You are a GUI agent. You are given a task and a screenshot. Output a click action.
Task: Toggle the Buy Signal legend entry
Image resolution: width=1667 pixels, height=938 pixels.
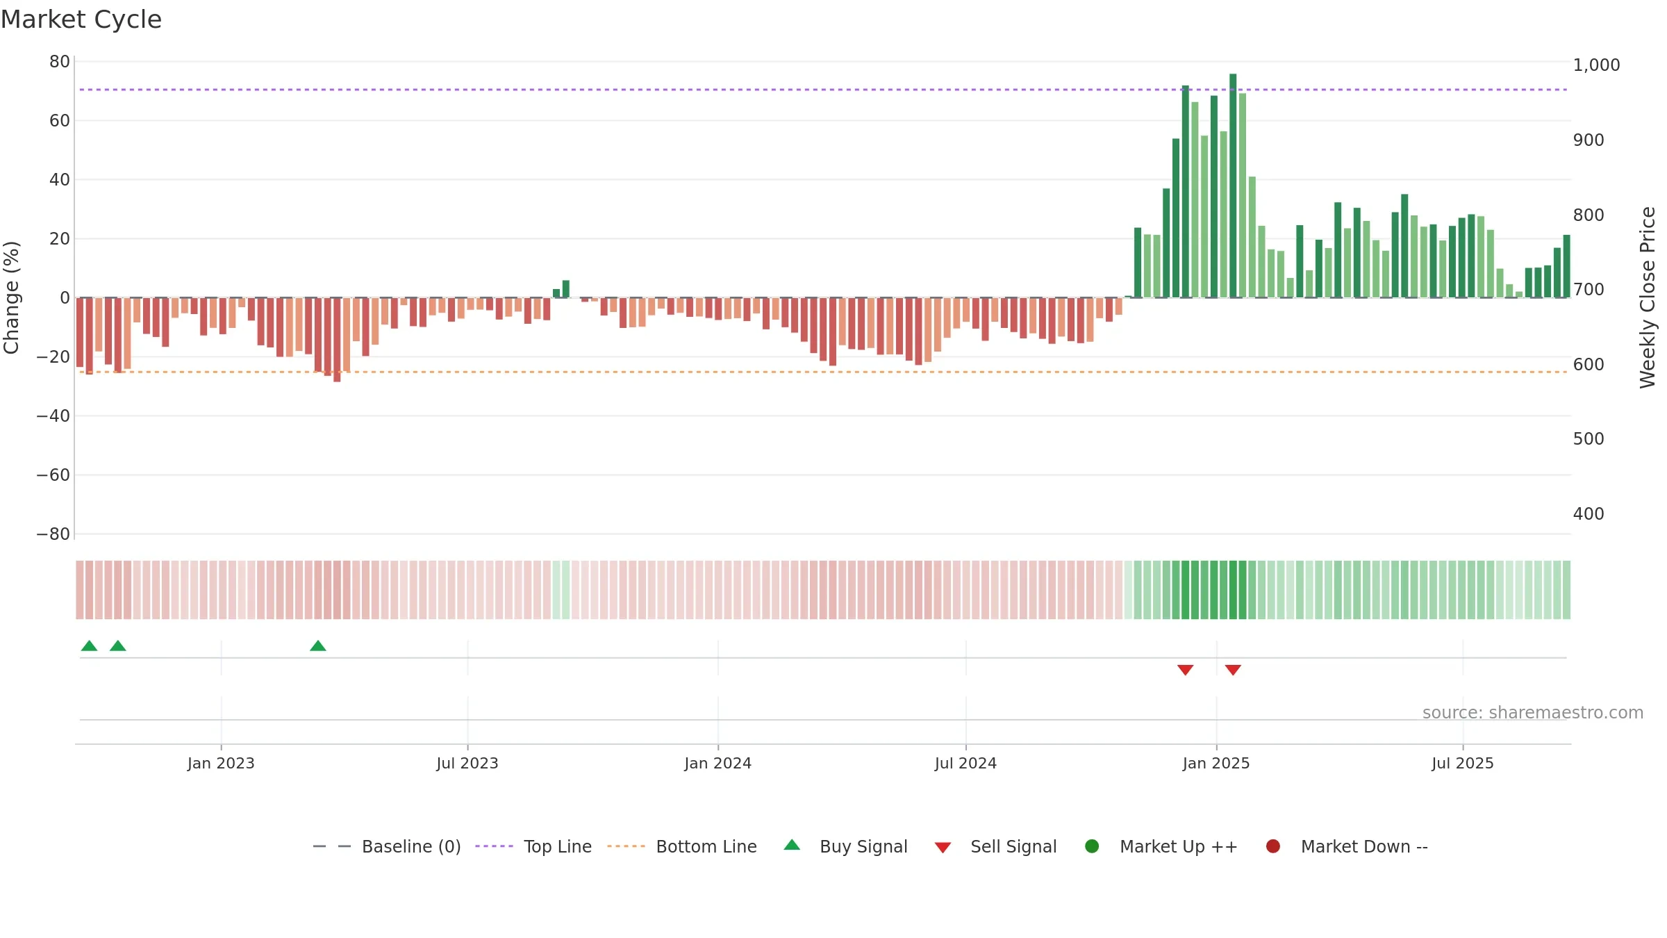point(845,846)
